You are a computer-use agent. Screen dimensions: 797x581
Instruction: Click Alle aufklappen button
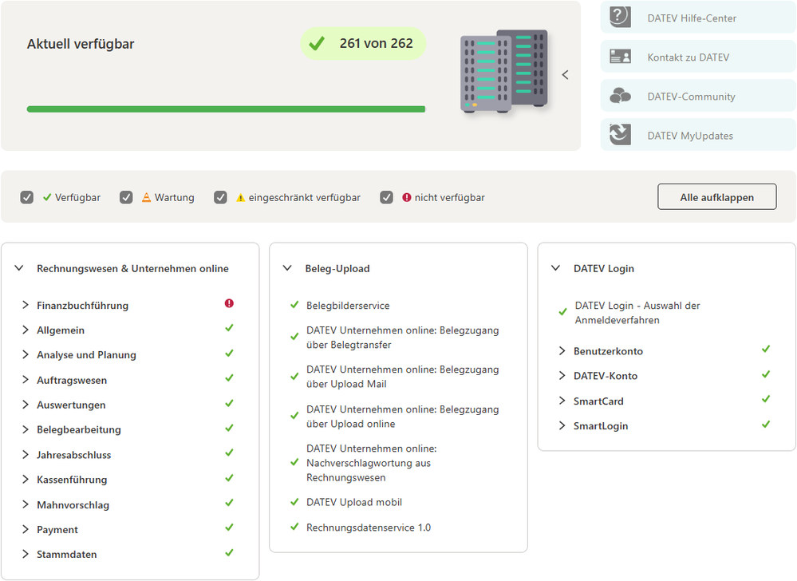pos(716,196)
